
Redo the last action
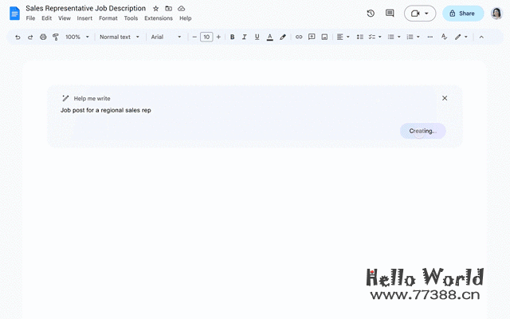30,37
